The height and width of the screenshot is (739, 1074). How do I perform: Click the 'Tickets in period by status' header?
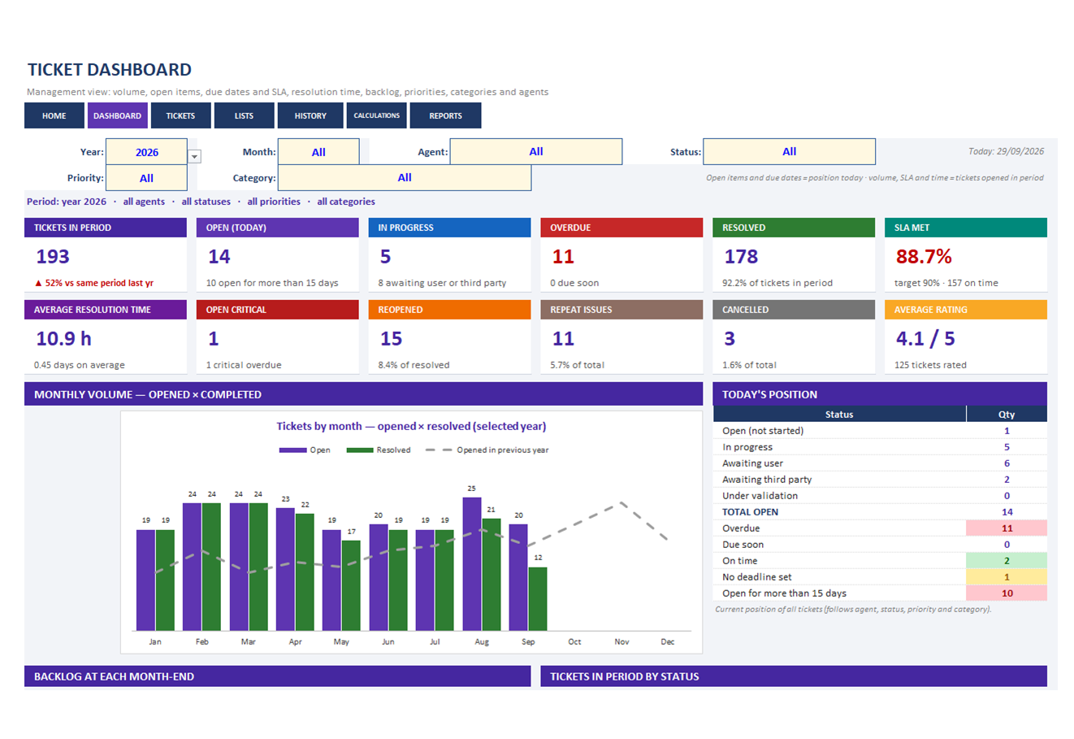tap(794, 676)
